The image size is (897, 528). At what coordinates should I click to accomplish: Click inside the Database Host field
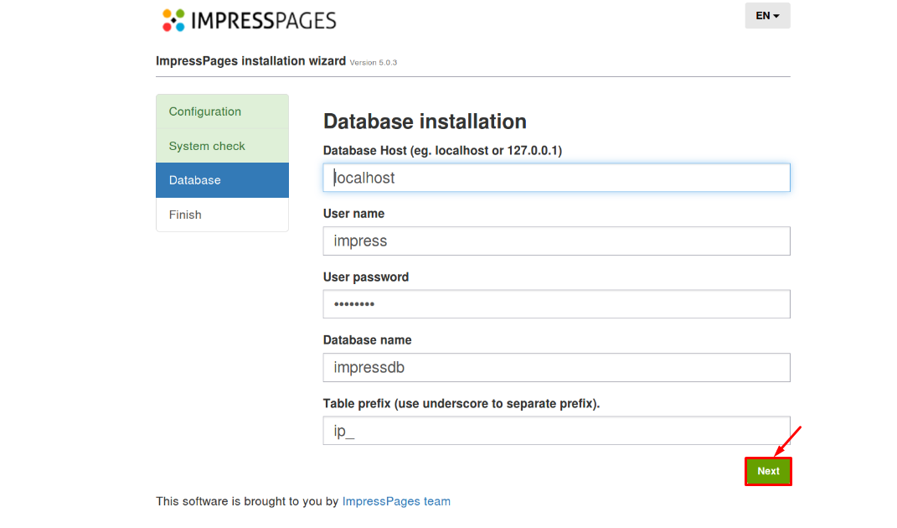pos(555,177)
